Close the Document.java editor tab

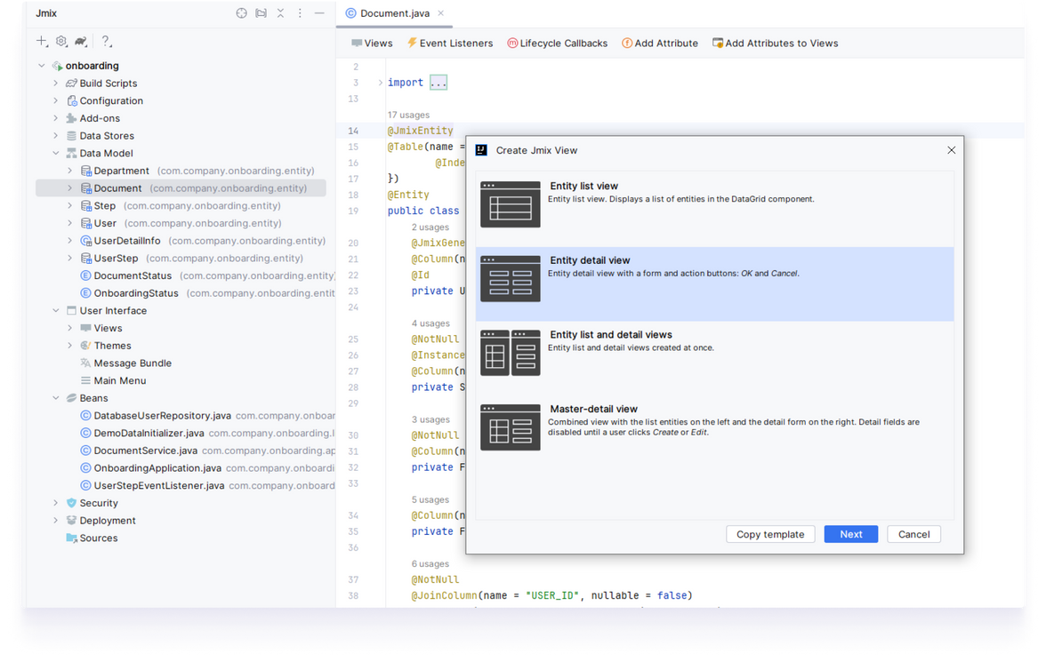tap(441, 13)
